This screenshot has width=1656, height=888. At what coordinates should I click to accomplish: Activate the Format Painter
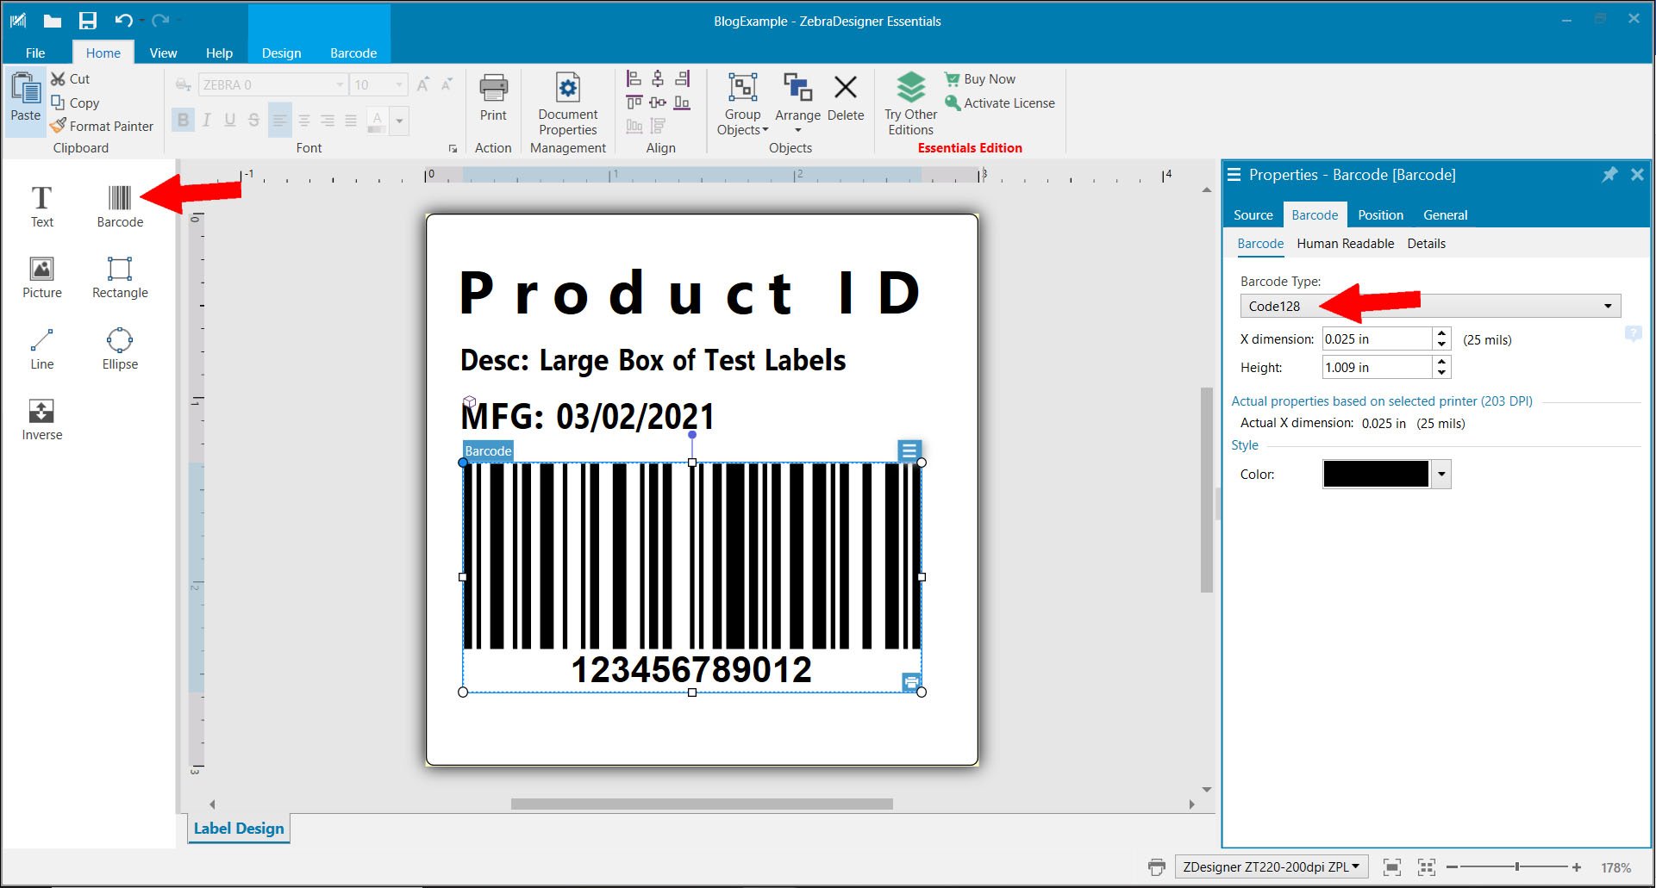[x=102, y=126]
